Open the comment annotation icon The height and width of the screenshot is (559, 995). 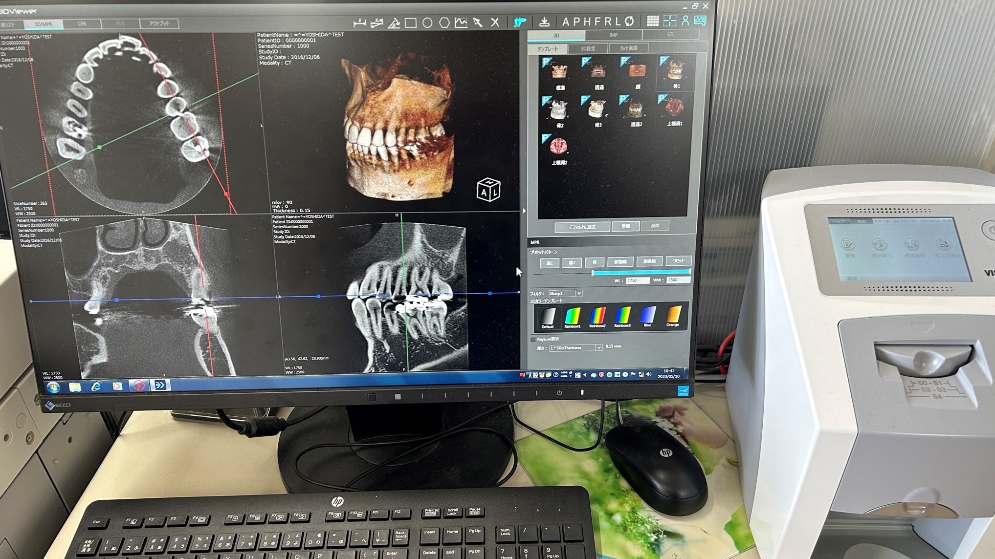[x=700, y=21]
